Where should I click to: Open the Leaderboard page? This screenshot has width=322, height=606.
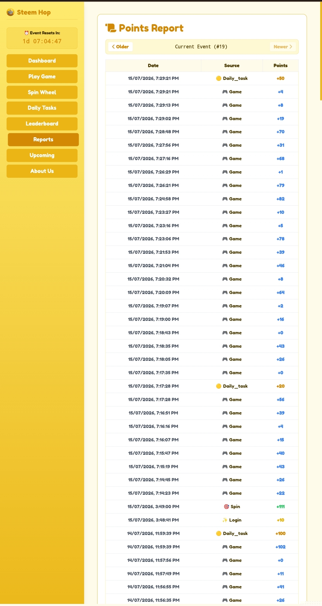tap(42, 124)
